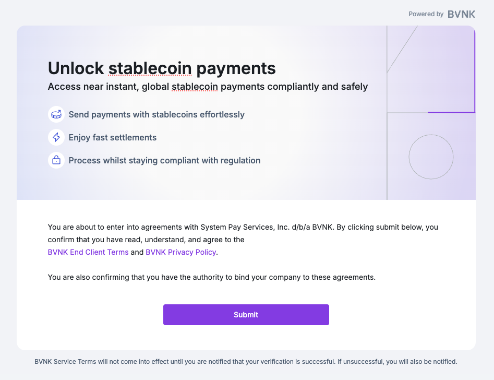Open the BVNK Privacy Policy link
Viewport: 494px width, 380px height.
(180, 252)
